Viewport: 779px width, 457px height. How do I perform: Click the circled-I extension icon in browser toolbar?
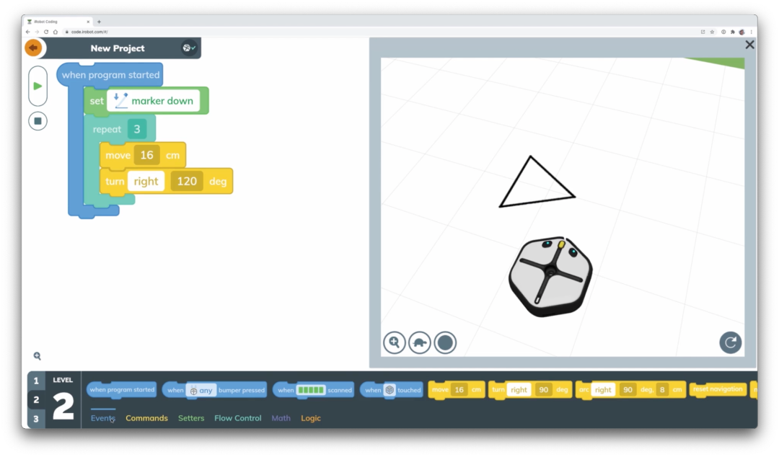(x=723, y=32)
